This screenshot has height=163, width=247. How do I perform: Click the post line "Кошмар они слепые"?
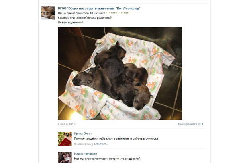(x=85, y=18)
